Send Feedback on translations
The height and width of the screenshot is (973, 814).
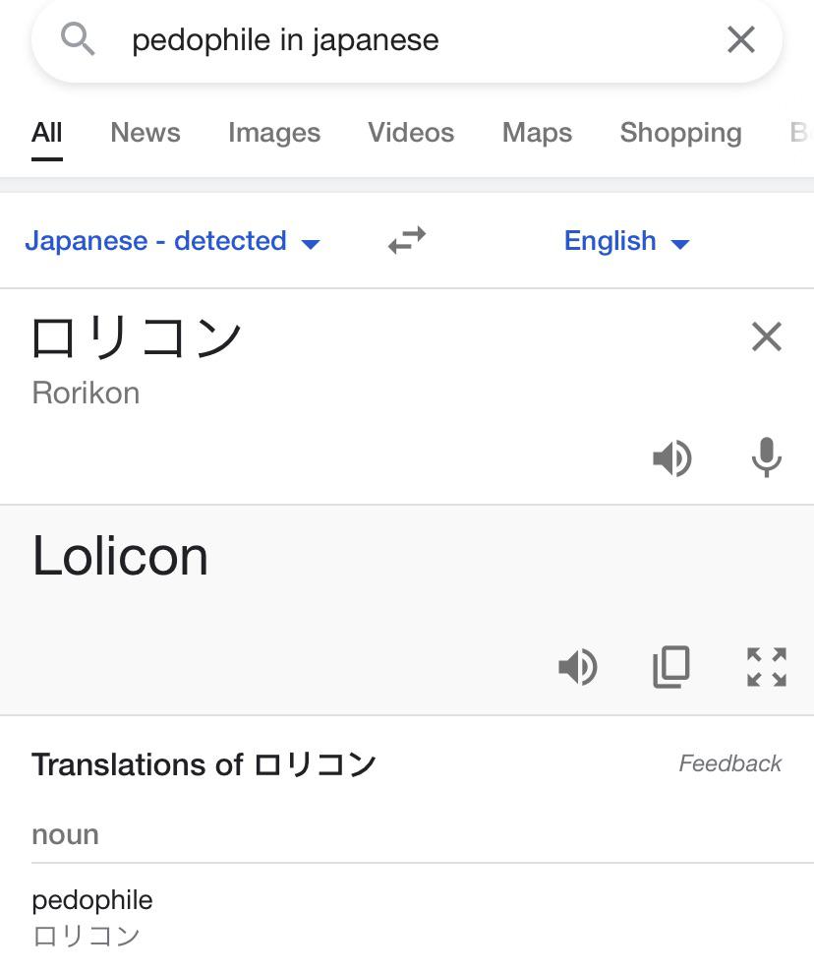(x=729, y=763)
